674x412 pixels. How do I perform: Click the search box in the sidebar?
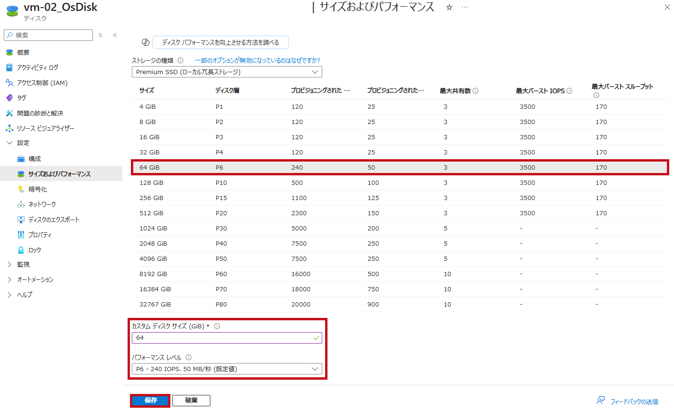[x=48, y=35]
